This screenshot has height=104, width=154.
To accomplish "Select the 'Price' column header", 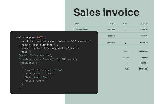I will 112,24.
